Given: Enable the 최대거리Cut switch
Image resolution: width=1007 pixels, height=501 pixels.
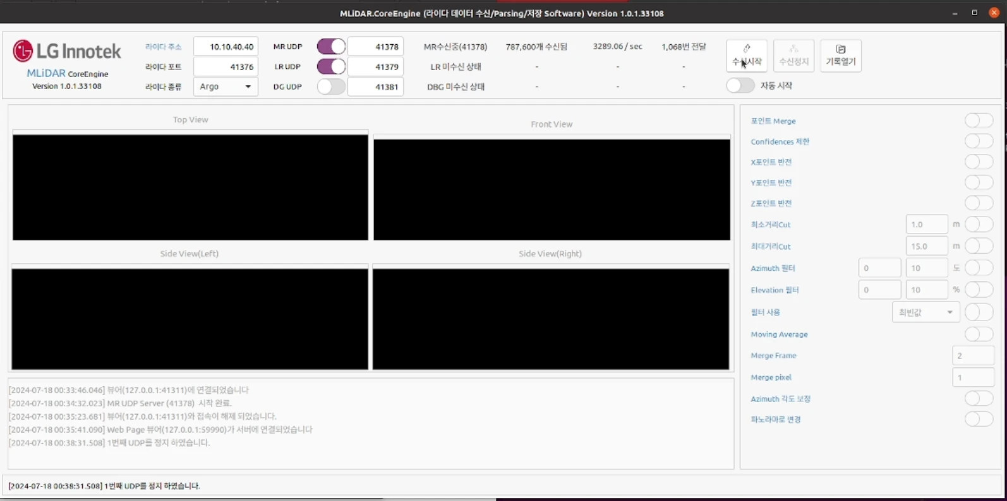Looking at the screenshot, I should tap(979, 246).
